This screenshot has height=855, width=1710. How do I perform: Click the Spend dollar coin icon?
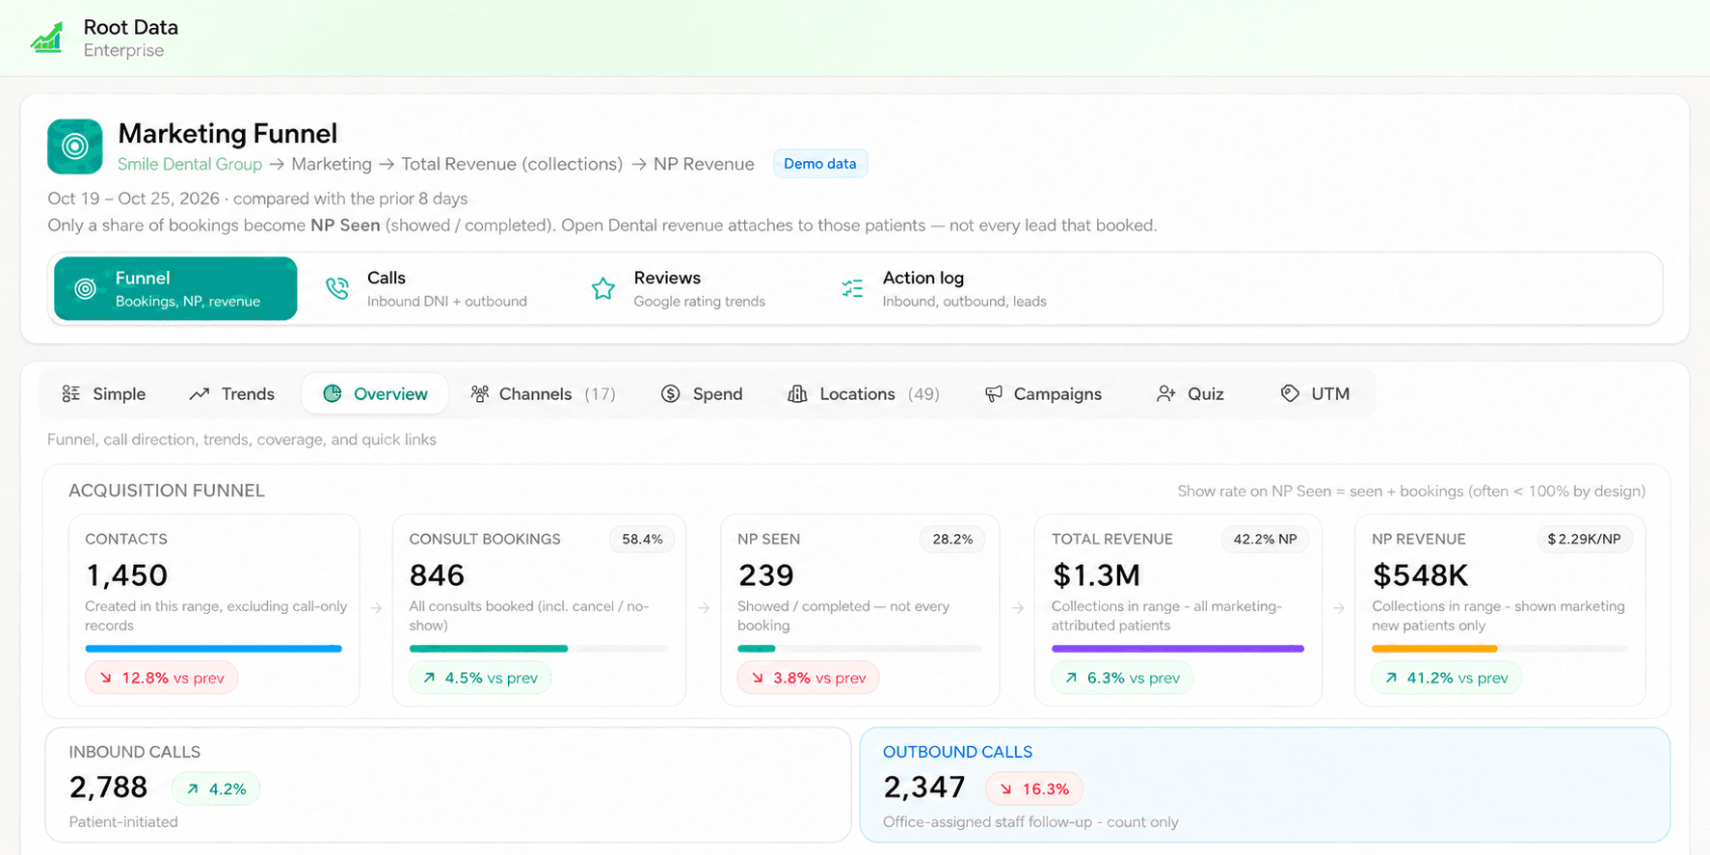(x=671, y=393)
